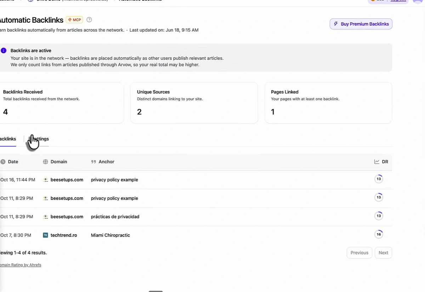425x292 pixels.
Task: Click the Pages Linked stat card
Action: tap(328, 103)
